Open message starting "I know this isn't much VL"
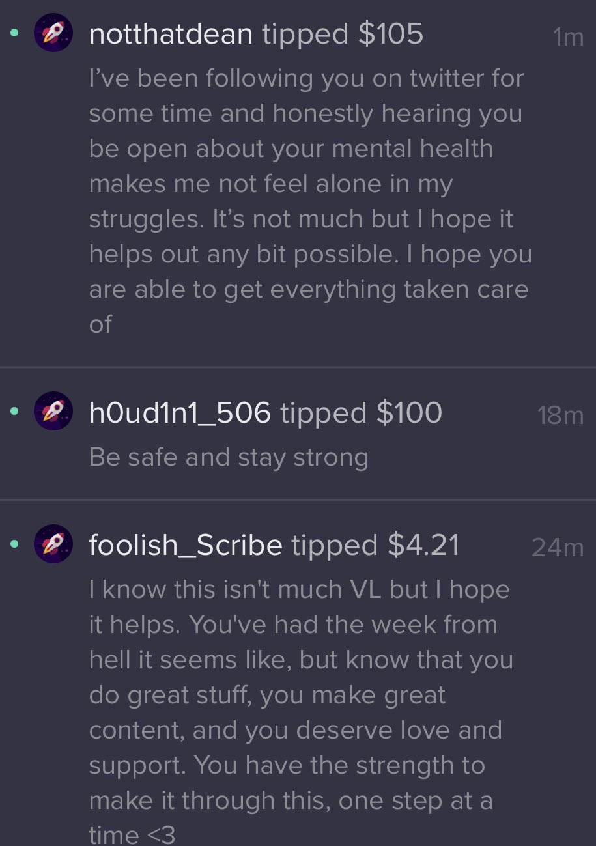This screenshot has width=596, height=846. 300,711
